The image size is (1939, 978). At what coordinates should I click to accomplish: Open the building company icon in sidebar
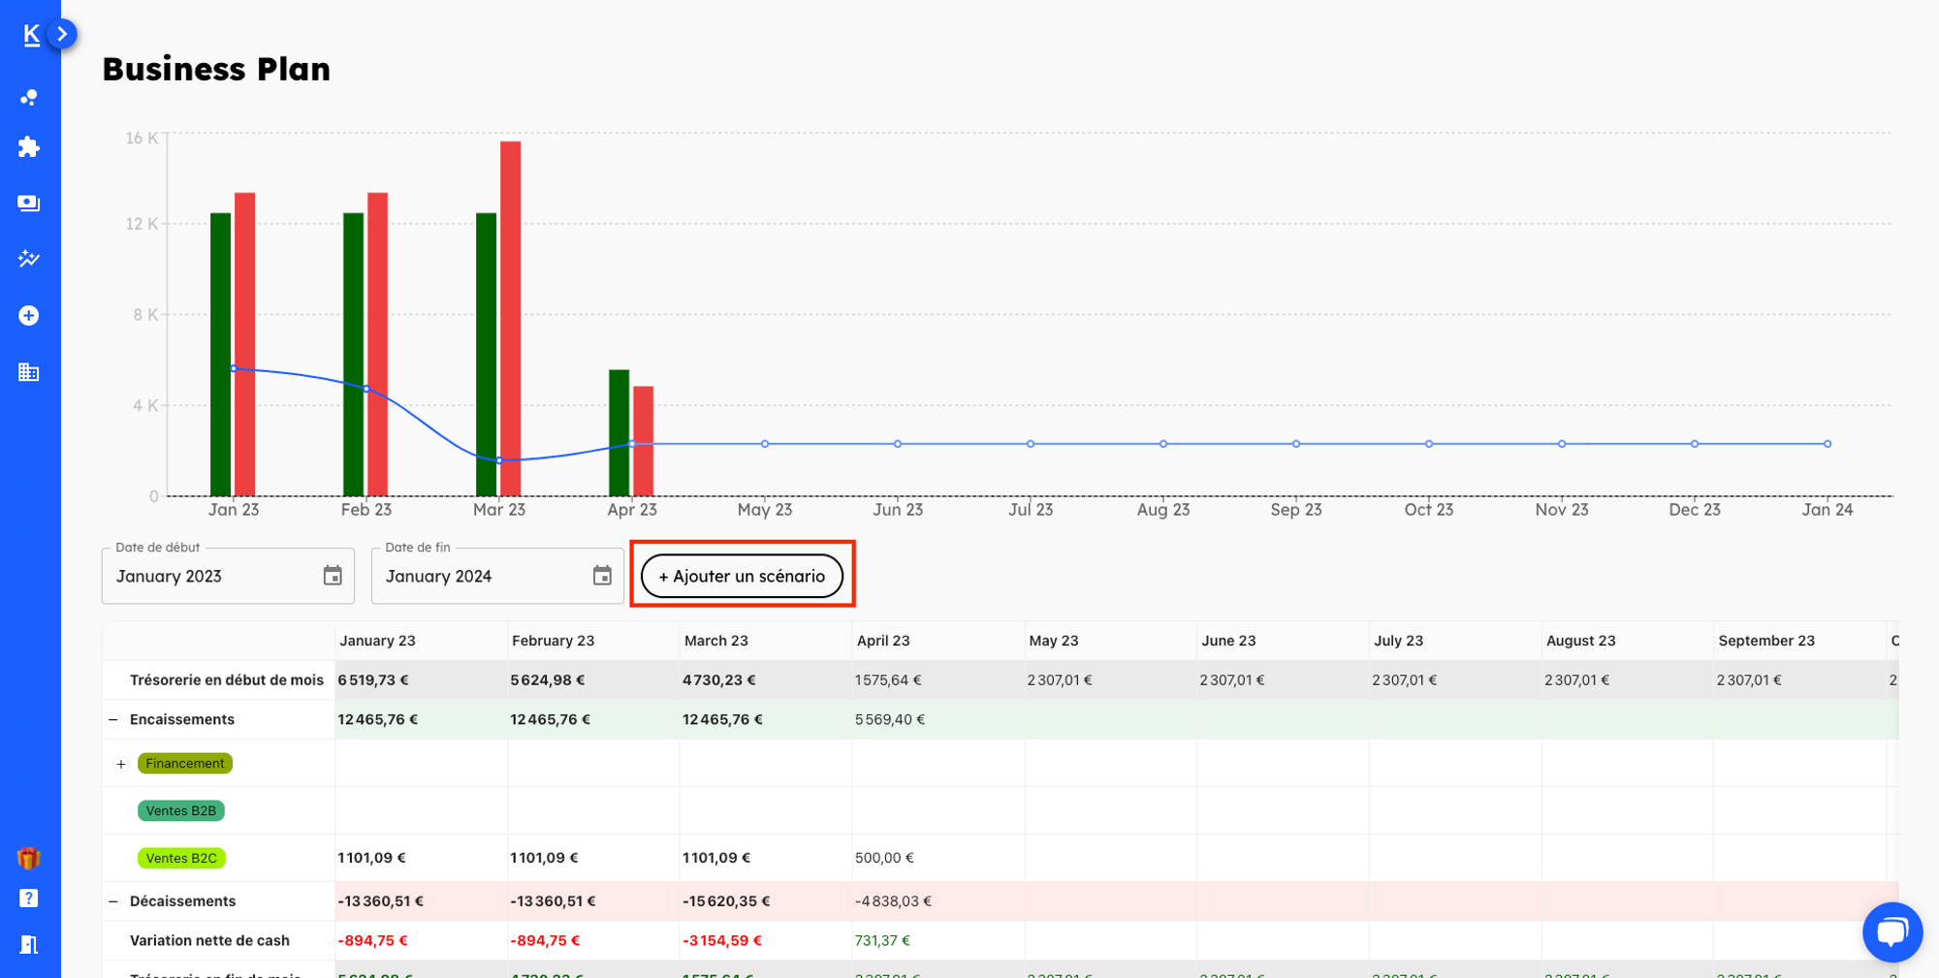[29, 372]
